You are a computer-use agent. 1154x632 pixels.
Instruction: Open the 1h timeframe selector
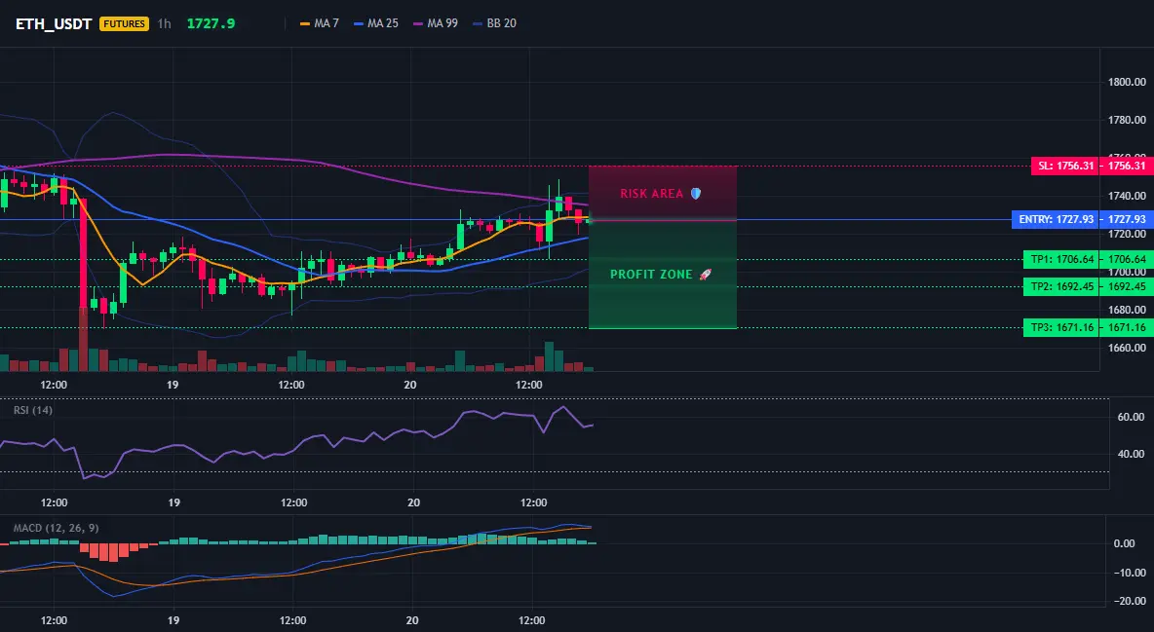(x=164, y=23)
